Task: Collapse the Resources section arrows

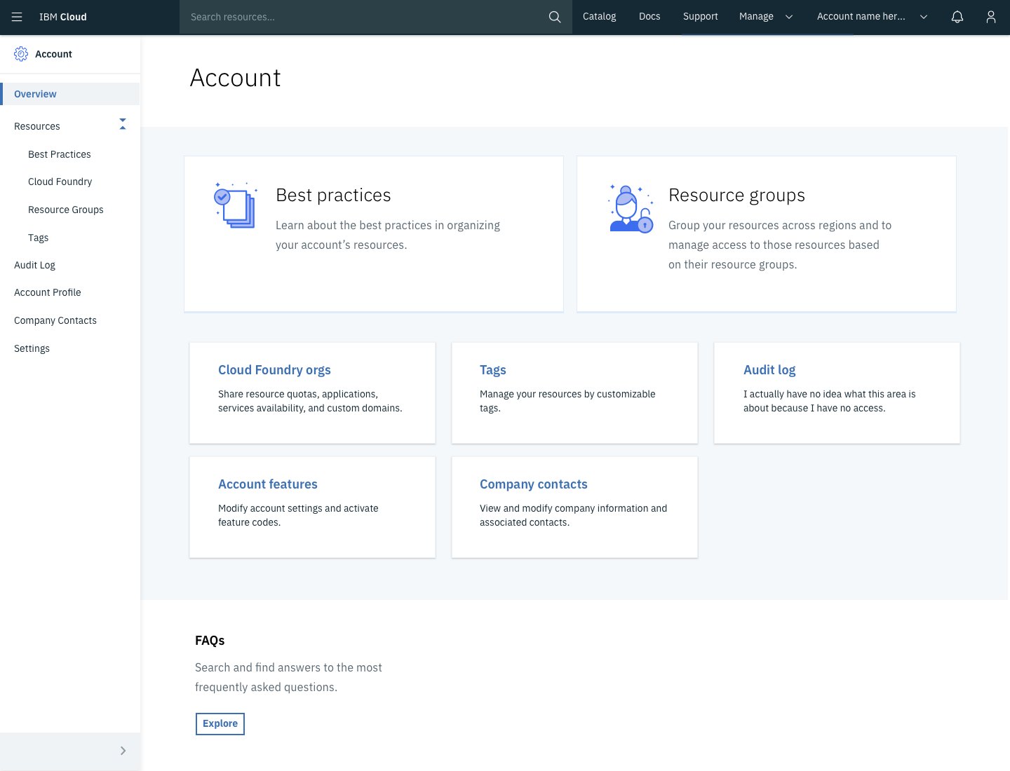Action: pyautogui.click(x=123, y=124)
